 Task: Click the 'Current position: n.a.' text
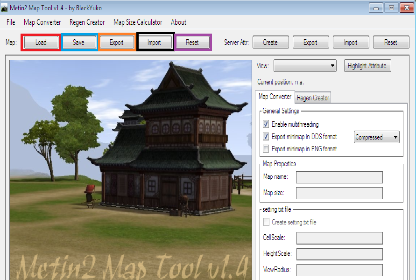281,82
